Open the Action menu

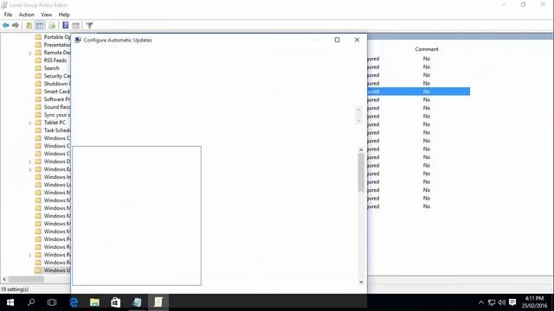pos(27,15)
